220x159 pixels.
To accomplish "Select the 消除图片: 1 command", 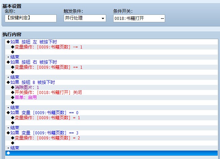I will (112, 88).
